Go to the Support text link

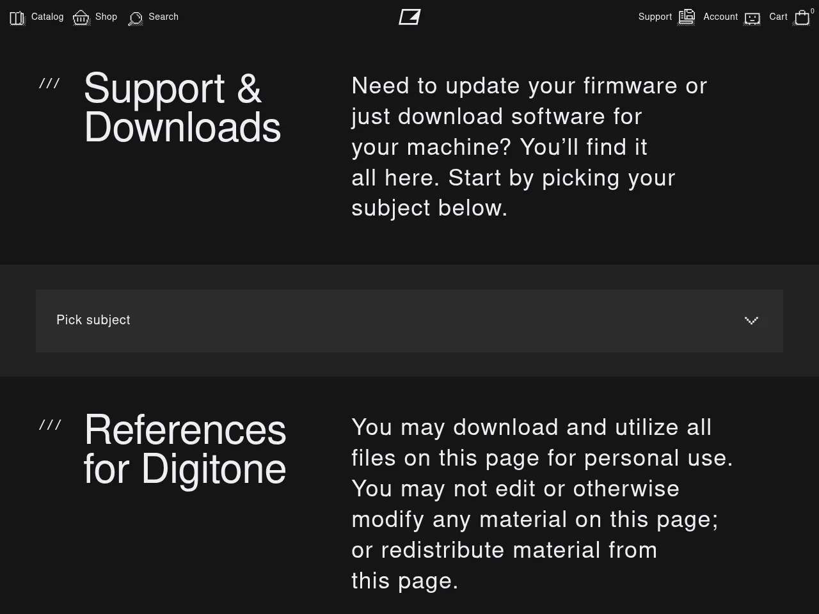click(x=655, y=17)
